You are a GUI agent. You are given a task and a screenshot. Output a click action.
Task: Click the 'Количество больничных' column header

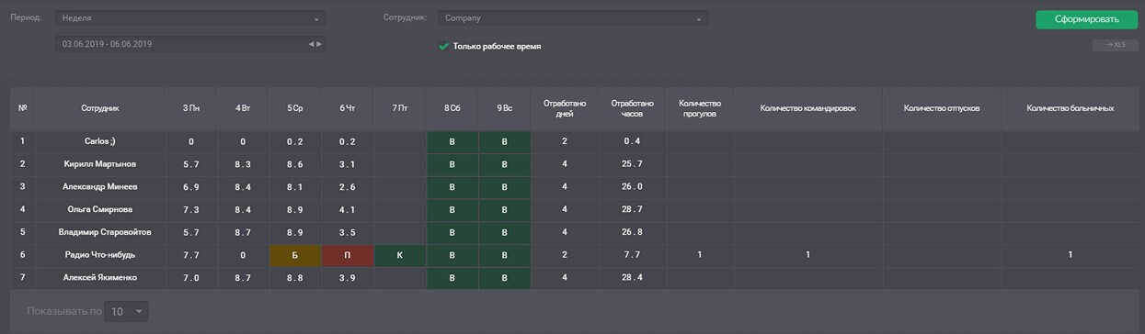point(1070,108)
